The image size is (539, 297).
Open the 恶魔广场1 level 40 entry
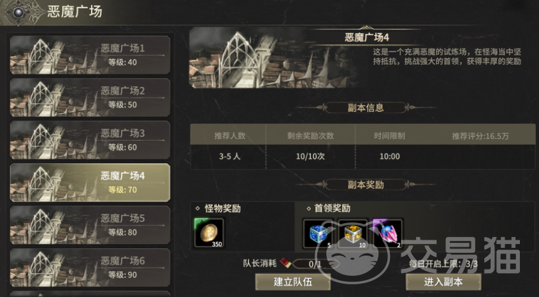[x=90, y=55]
